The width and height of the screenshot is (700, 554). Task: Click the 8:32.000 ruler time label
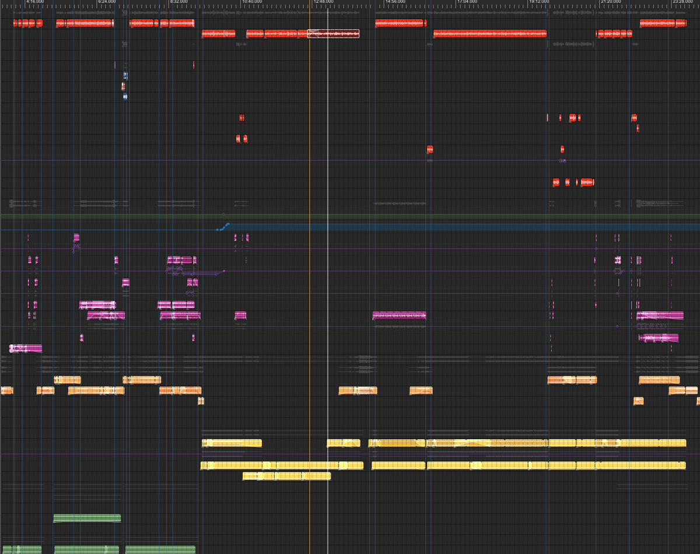(178, 2)
